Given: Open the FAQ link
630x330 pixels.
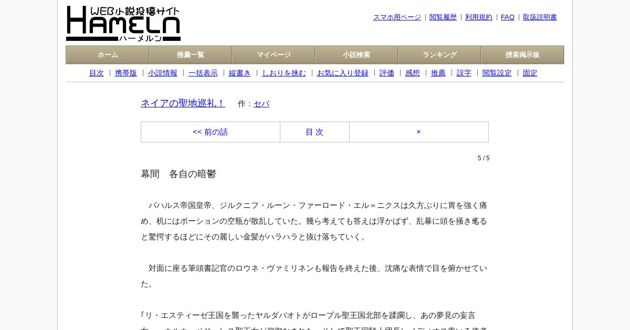Looking at the screenshot, I should coord(508,17).
